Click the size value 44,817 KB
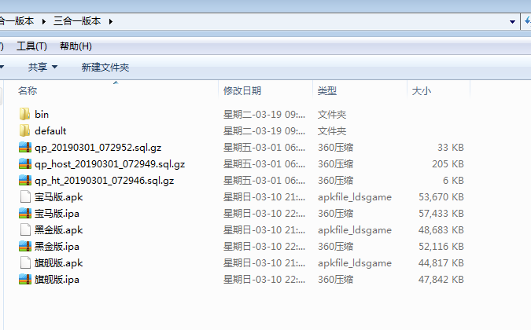Viewport: 531px width, 330px height. click(441, 263)
